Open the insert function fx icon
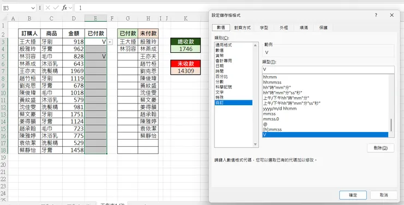Viewport: 404px width, 205px height. 64,8
